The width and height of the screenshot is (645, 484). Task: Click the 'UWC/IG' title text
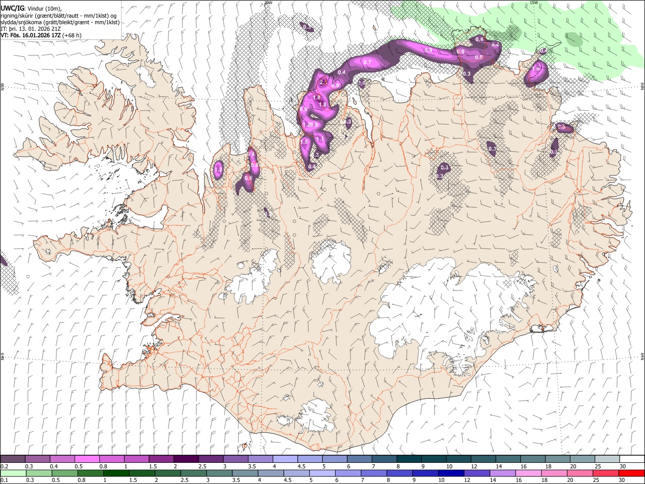[12, 8]
